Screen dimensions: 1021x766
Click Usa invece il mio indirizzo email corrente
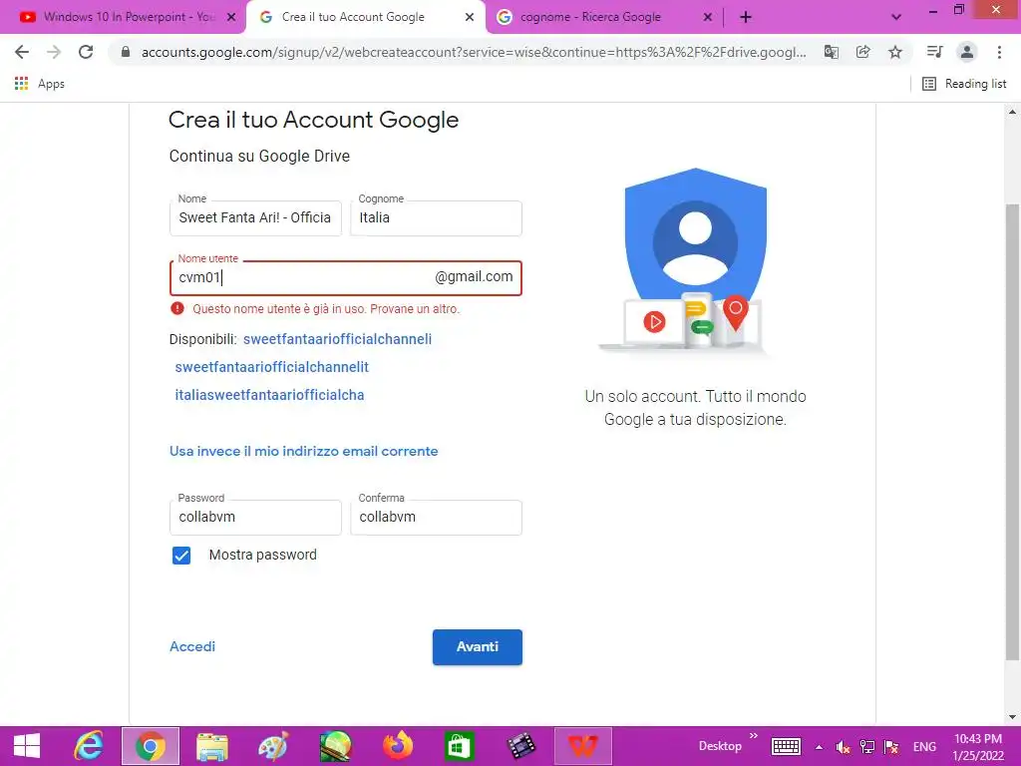pos(303,452)
